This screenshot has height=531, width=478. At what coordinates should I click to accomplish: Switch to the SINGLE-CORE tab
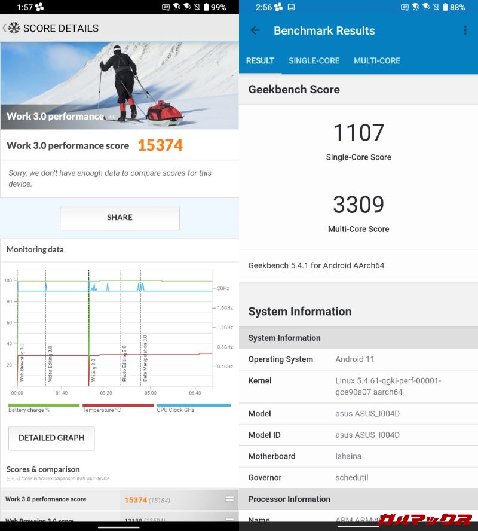pos(314,60)
